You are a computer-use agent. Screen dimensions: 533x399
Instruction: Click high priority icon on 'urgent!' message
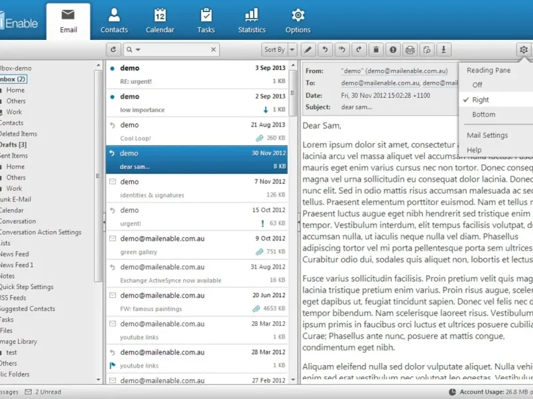click(263, 223)
